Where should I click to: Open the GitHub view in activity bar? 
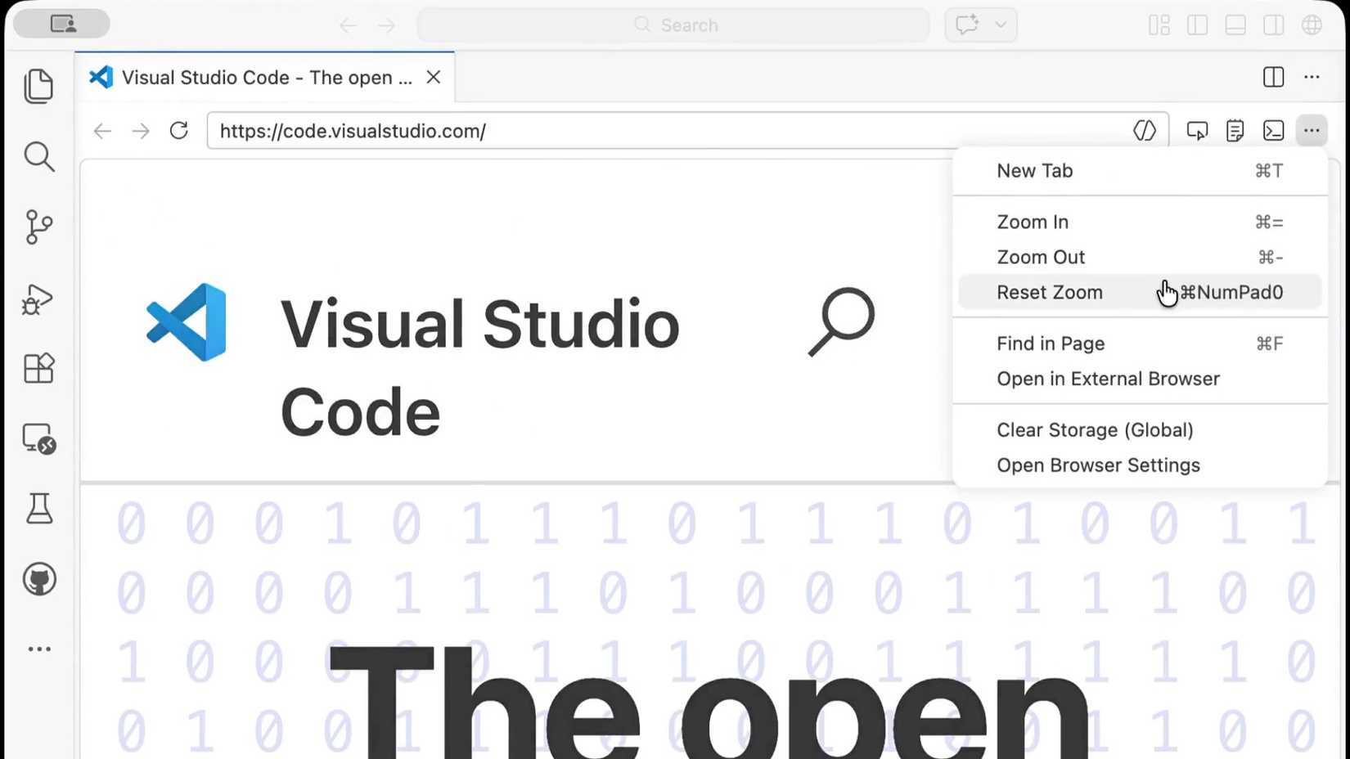pos(39,580)
